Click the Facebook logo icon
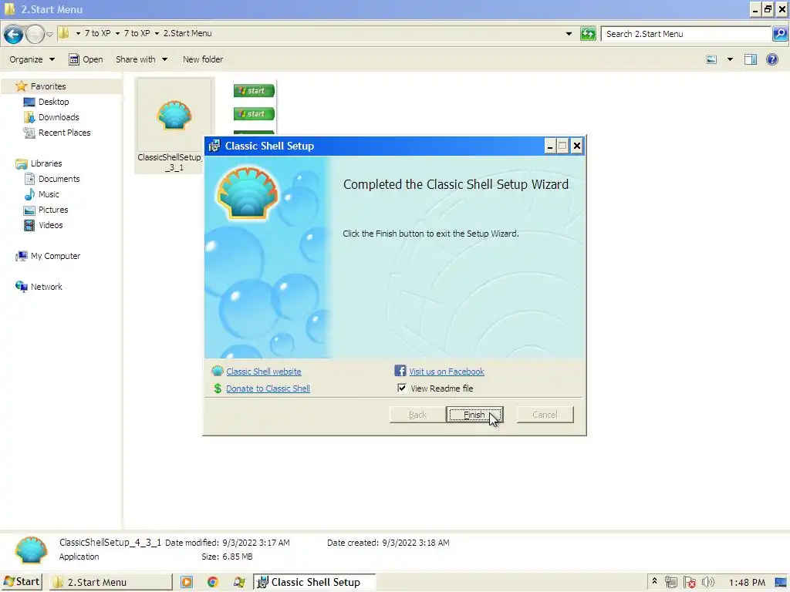790x592 pixels. coord(400,371)
